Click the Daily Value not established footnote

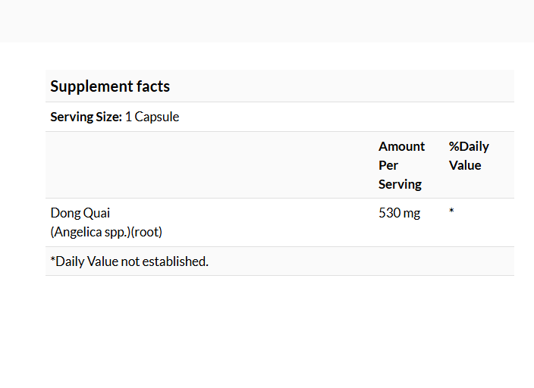pyautogui.click(x=130, y=261)
